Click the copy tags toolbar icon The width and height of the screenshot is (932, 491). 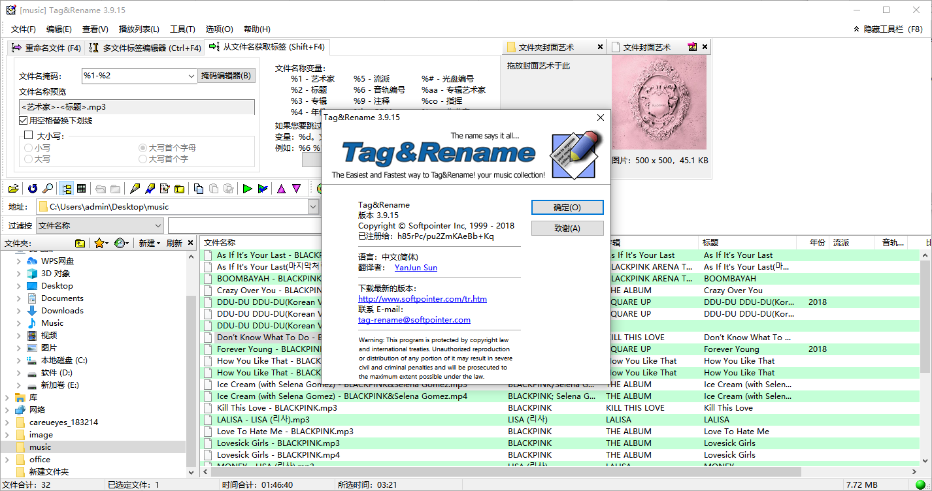pyautogui.click(x=199, y=189)
